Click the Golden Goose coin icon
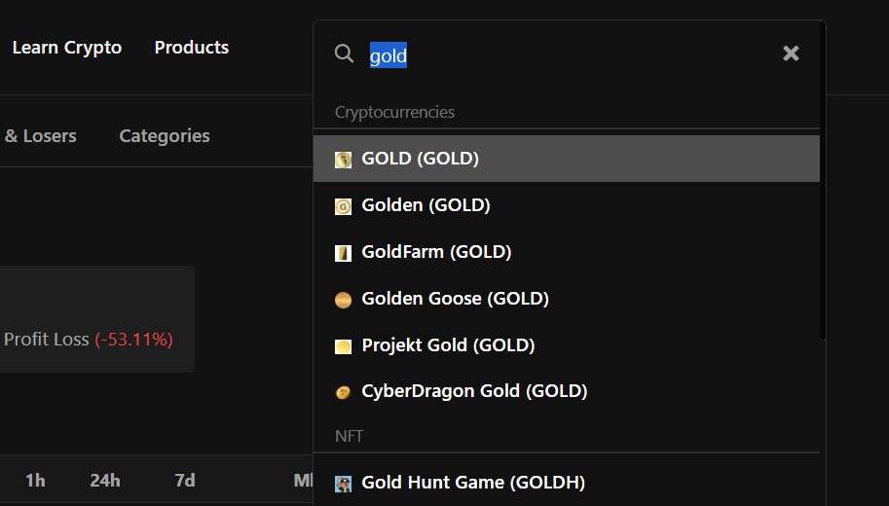Viewport: 889px width, 506px height. [343, 299]
